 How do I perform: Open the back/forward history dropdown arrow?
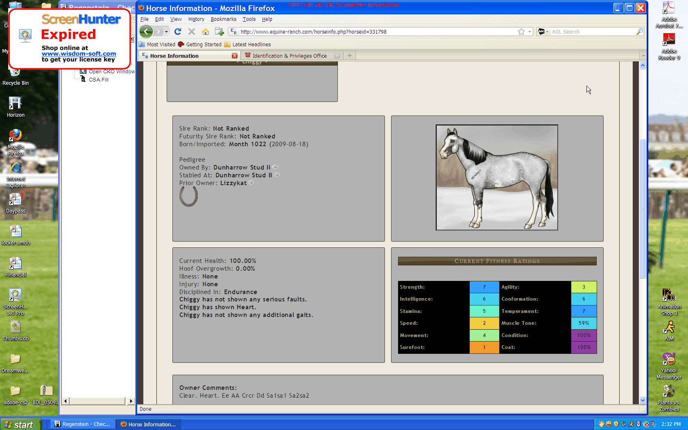(x=166, y=32)
